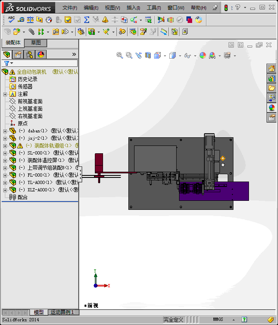Open the Mass Properties scale icon
This screenshot has height=325, width=278.
click(x=30, y=20)
